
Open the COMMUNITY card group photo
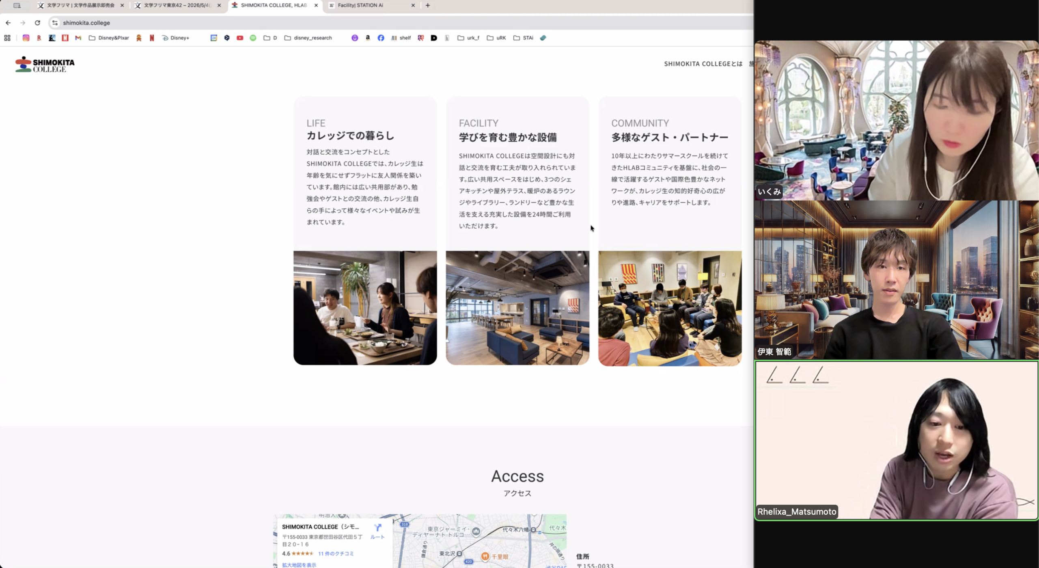[x=670, y=308]
